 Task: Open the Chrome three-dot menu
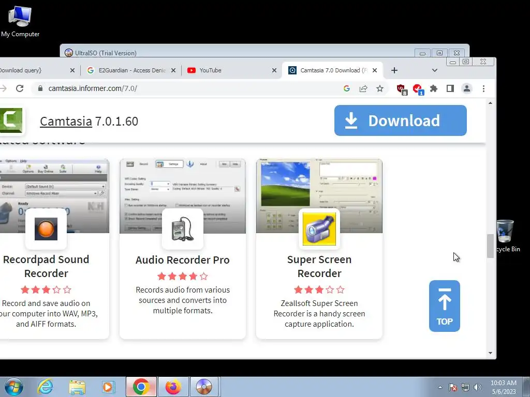(x=484, y=88)
